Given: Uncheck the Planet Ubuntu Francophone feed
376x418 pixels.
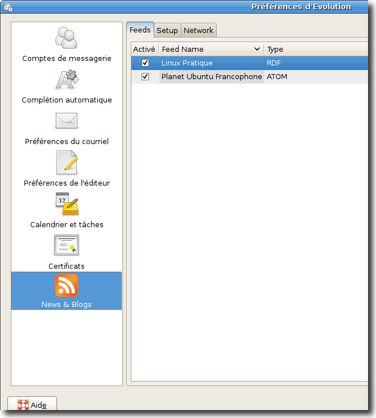Looking at the screenshot, I should tap(145, 76).
